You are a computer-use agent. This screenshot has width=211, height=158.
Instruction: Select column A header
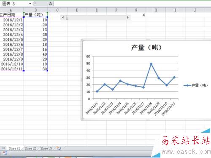tap(11, 10)
